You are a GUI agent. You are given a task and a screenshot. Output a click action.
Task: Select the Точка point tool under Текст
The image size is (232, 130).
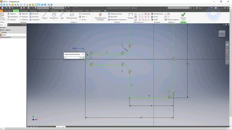pos(82,19)
